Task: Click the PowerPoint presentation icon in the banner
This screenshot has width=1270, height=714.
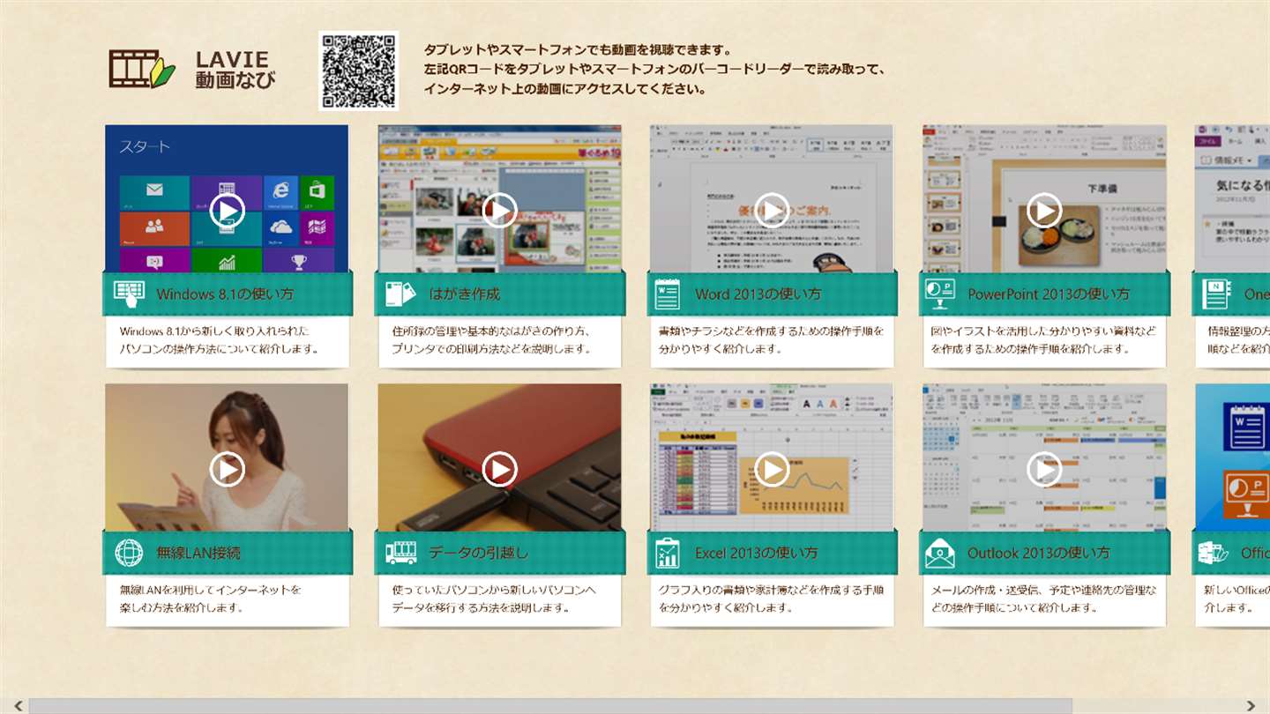Action: click(x=939, y=294)
